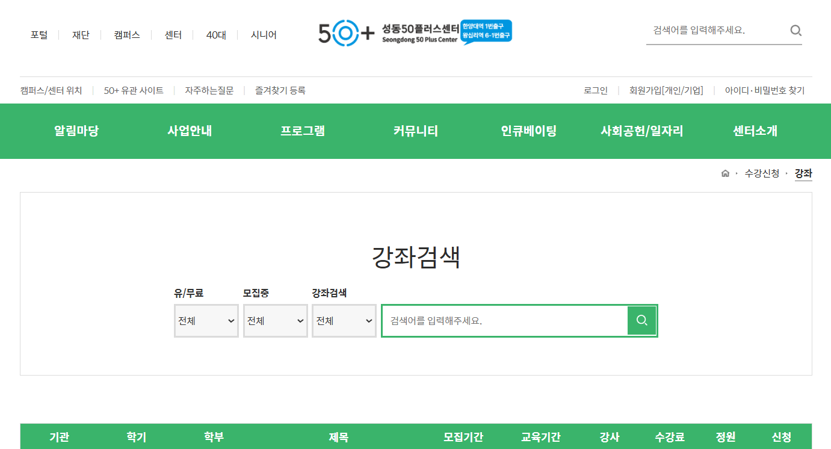Open the 센터소개 menu
Viewport: 831px width, 449px height.
pyautogui.click(x=755, y=131)
